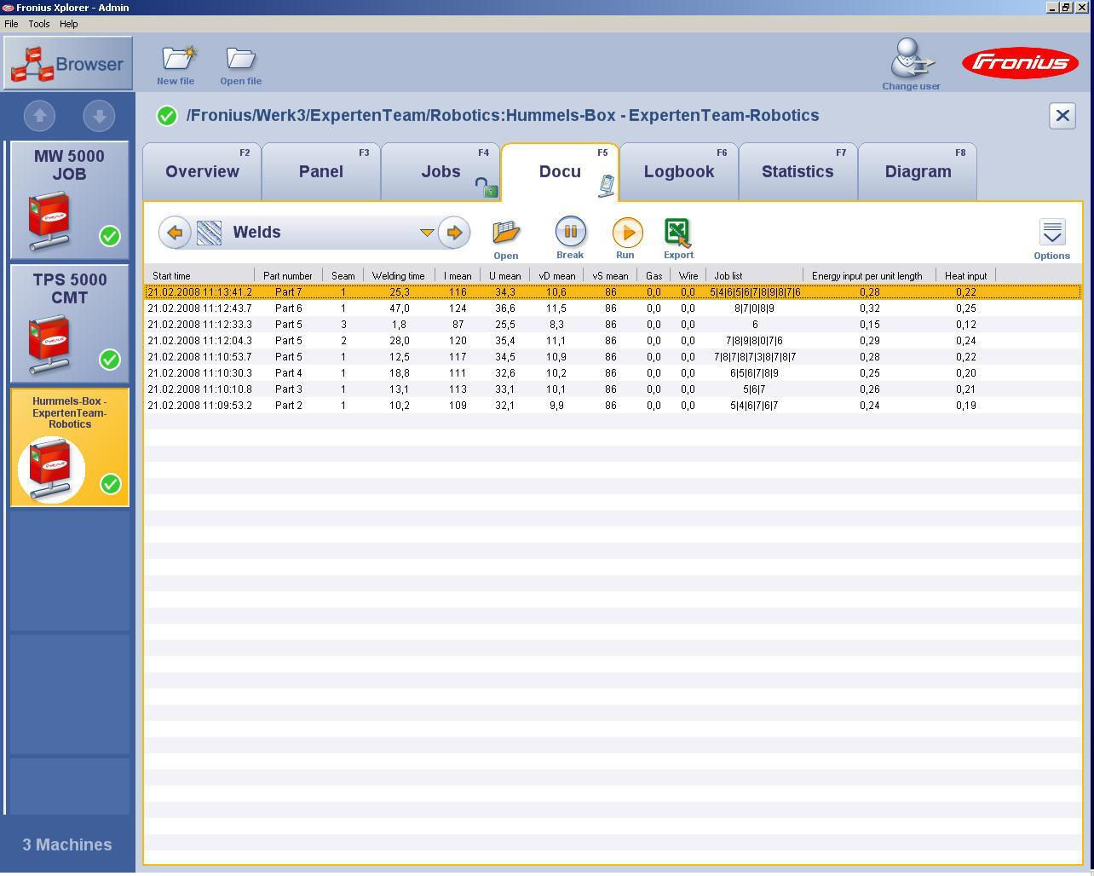1094x876 pixels.
Task: Select Hummels-Box ExpertenTeam-Robotics machine
Action: point(69,447)
